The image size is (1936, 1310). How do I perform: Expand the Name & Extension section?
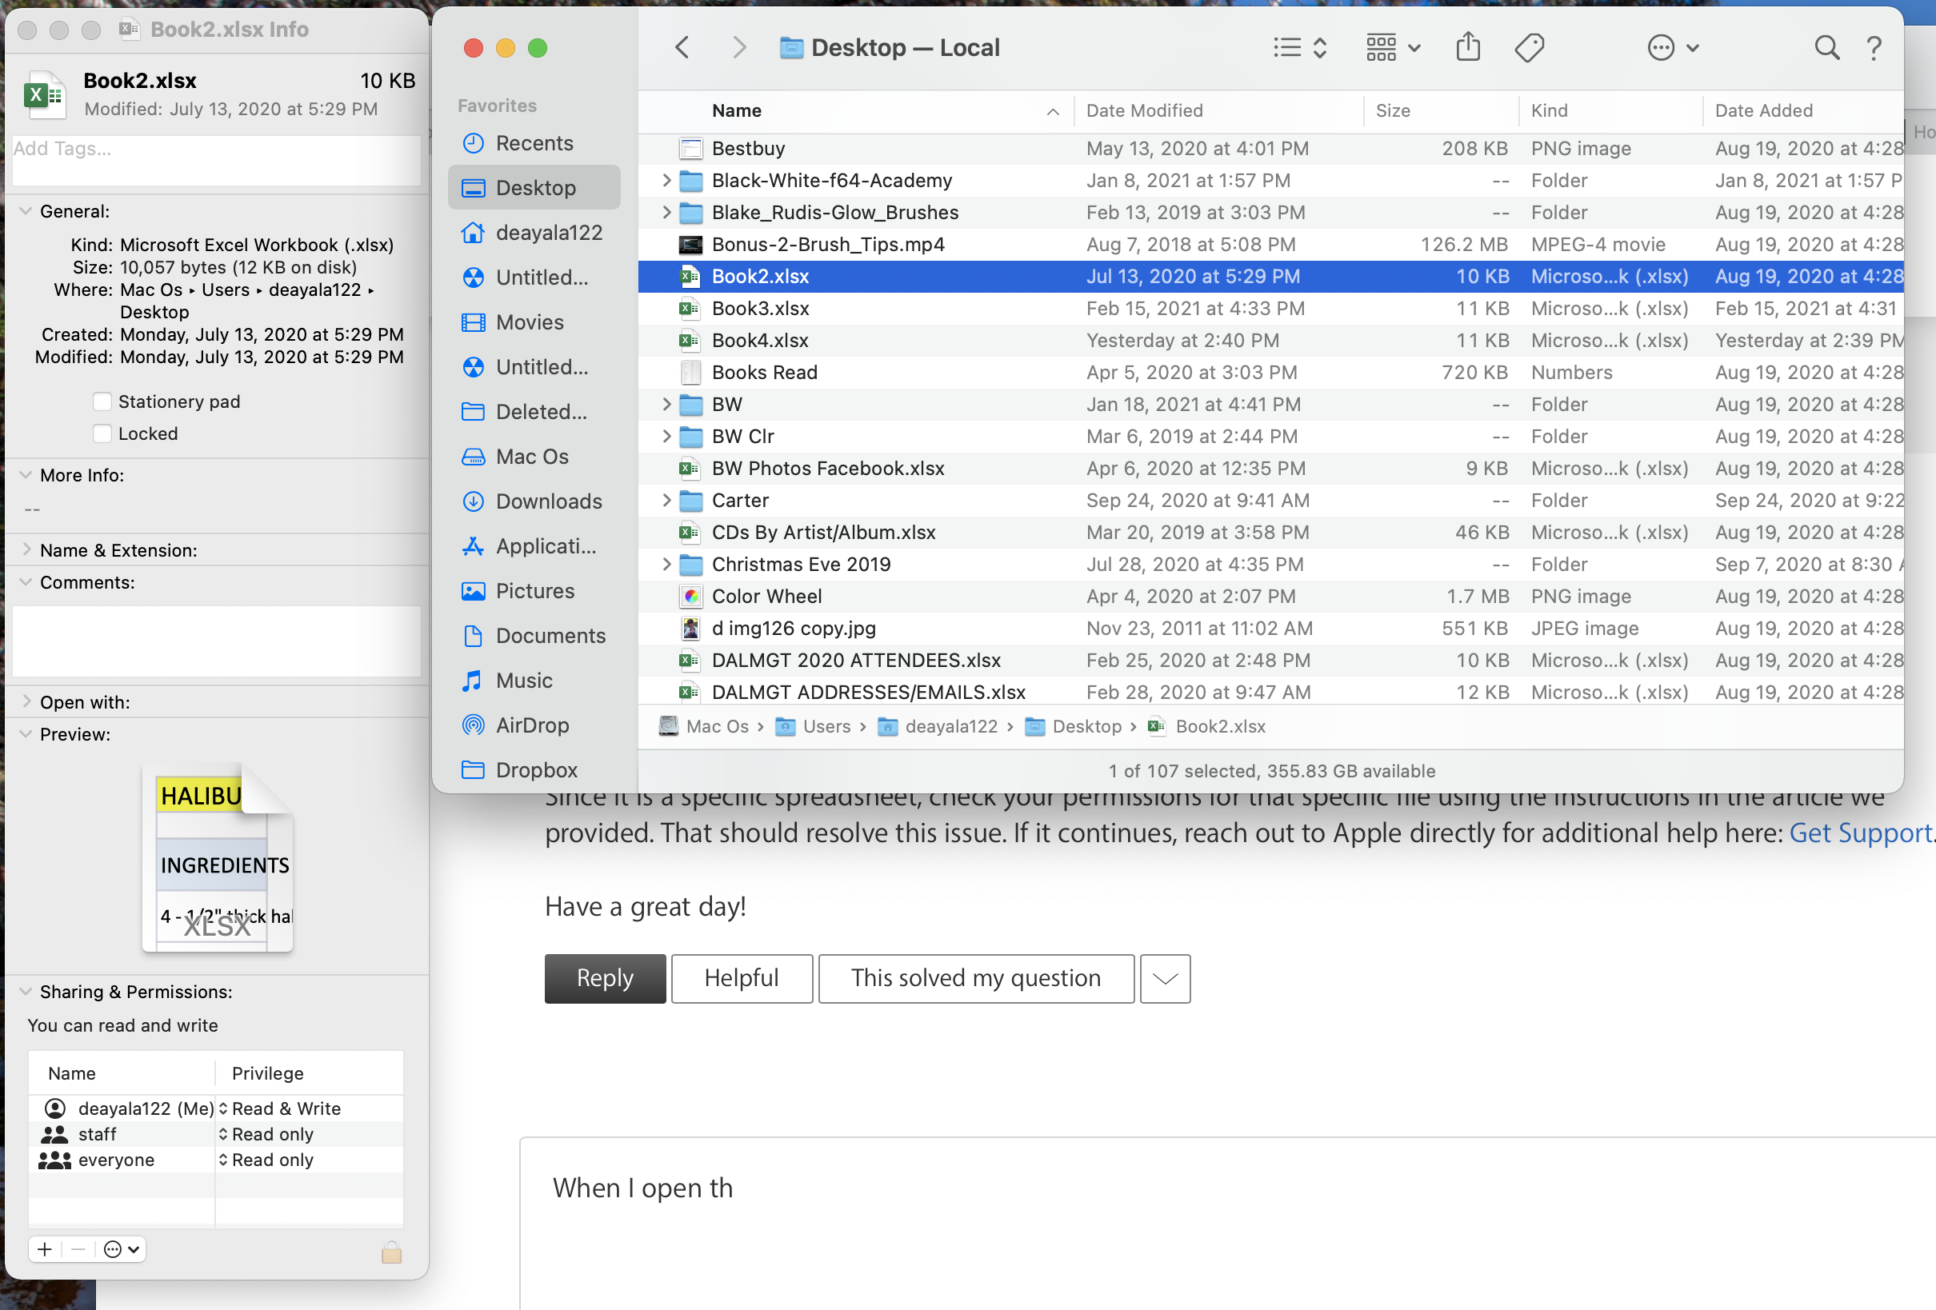26,549
